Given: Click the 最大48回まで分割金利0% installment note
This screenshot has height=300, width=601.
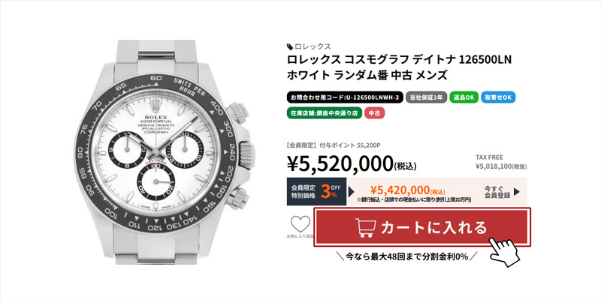Looking at the screenshot, I should coord(406,256).
